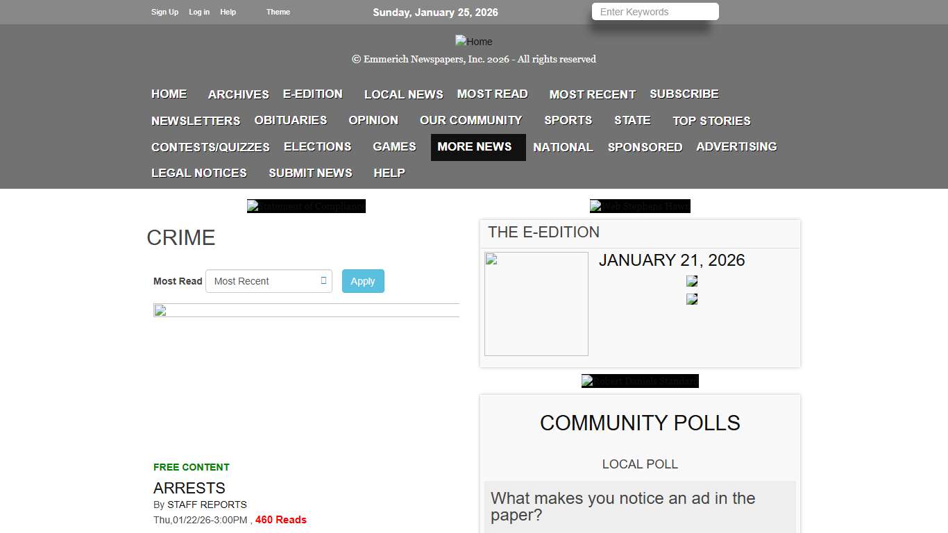
Task: Click the Sign Up link
Action: click(164, 12)
